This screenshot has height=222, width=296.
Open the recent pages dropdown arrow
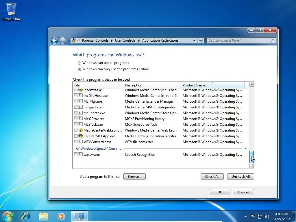point(68,40)
